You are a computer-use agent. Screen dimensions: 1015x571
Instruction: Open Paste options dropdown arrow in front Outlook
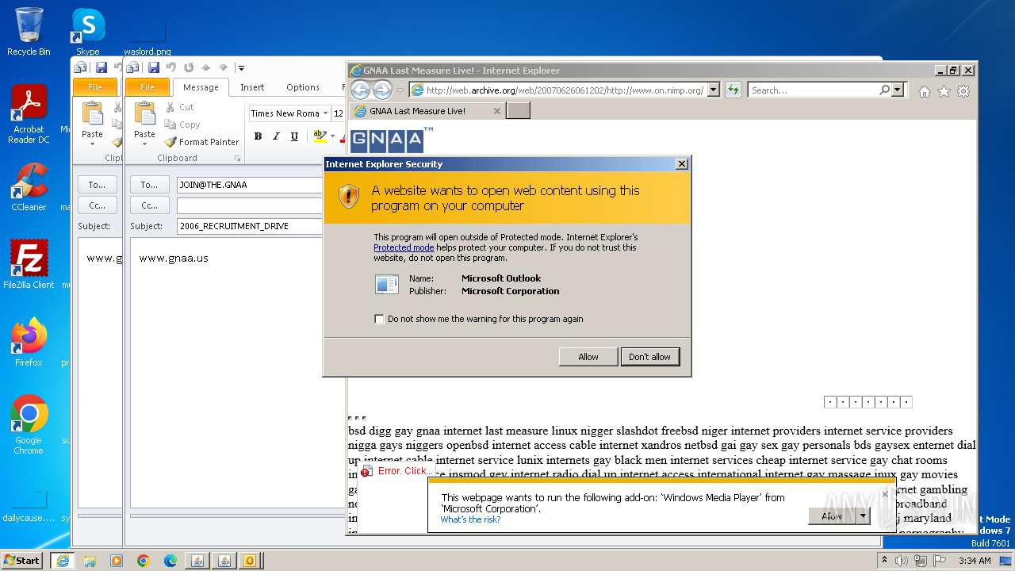tap(144, 144)
